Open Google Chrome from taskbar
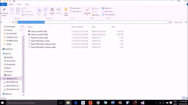 [x=98, y=103]
